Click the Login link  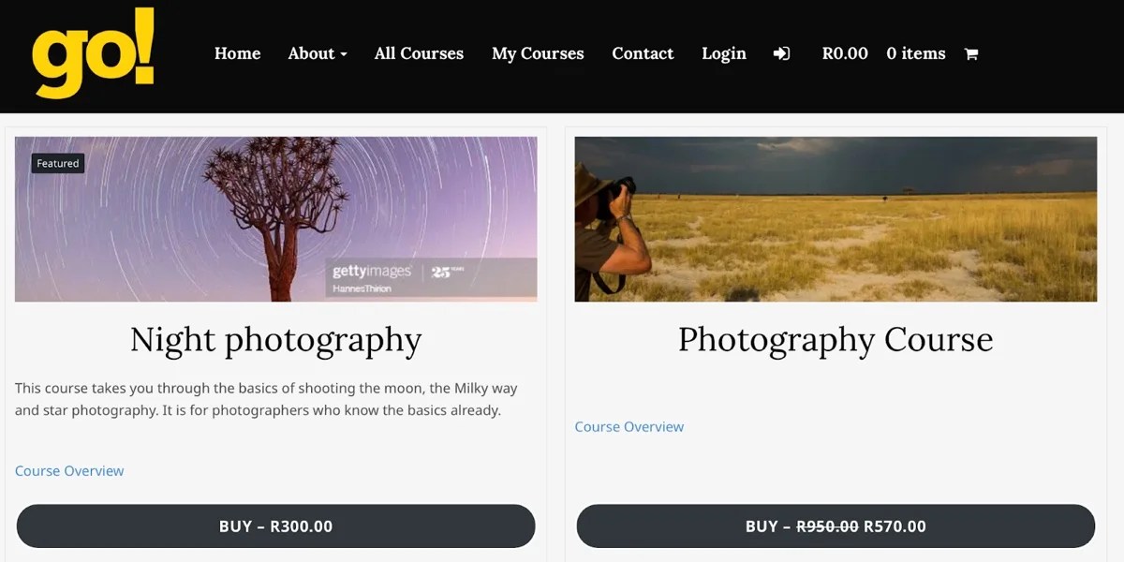click(x=723, y=53)
